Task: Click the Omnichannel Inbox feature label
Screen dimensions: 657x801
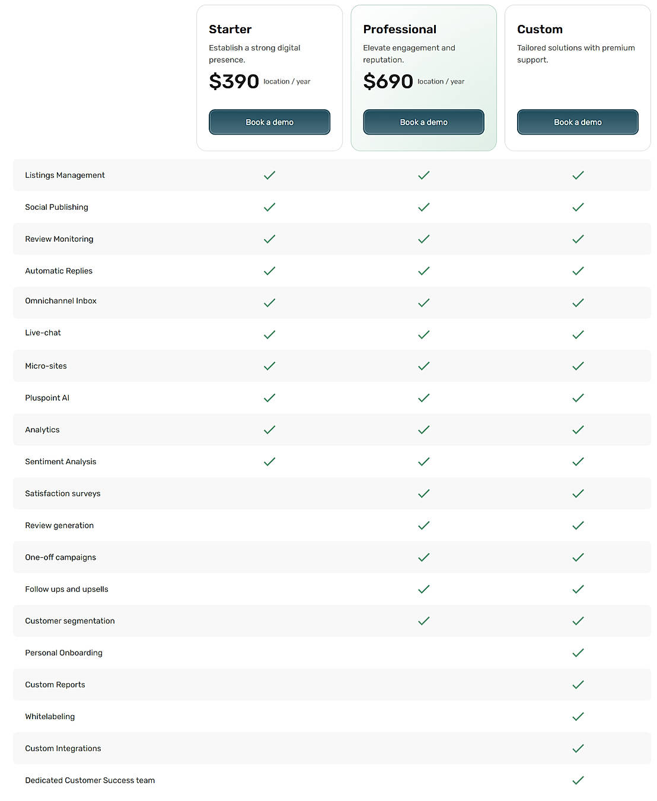Action: pyautogui.click(x=60, y=301)
